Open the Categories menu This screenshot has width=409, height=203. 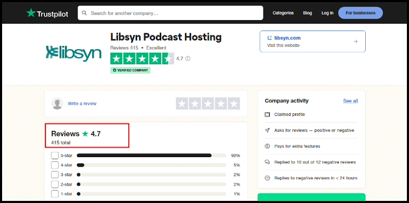(x=283, y=13)
